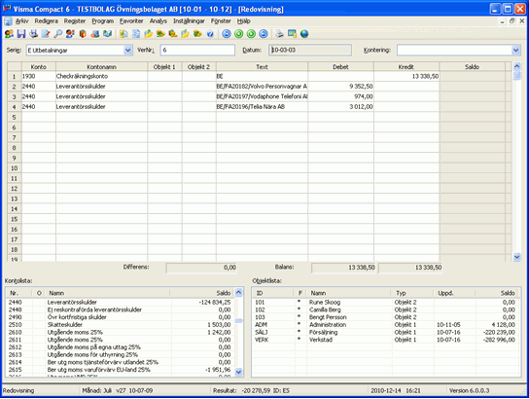This screenshot has height=399, width=529.
Task: Click the two-people icon starting the toolbar
Action: pyautogui.click(x=9, y=34)
